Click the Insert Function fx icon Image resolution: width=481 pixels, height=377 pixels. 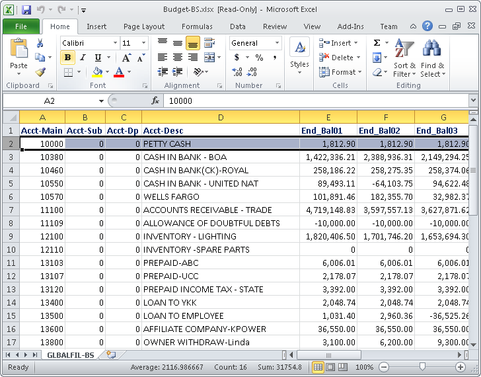[155, 101]
